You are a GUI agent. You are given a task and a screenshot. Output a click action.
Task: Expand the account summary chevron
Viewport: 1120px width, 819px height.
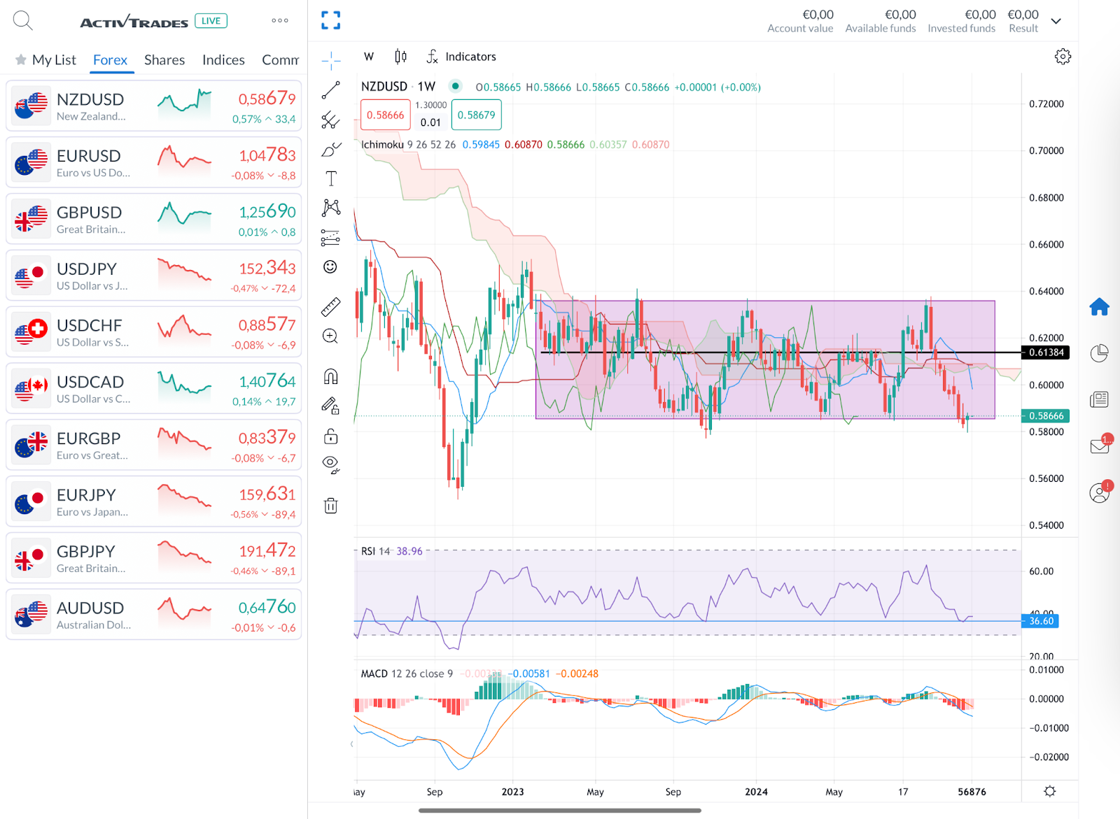pyautogui.click(x=1056, y=21)
